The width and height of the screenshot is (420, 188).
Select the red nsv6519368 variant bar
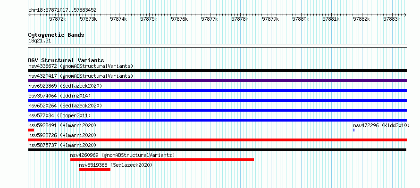click(95, 170)
